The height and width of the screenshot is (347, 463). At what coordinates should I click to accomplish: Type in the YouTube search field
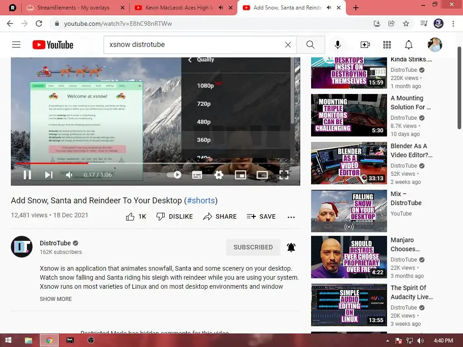pyautogui.click(x=195, y=45)
